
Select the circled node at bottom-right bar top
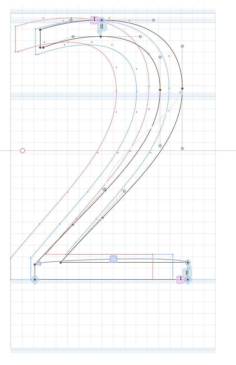point(188,262)
